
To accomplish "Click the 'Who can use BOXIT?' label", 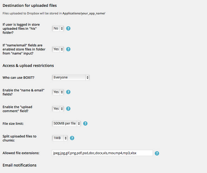I will tap(18, 78).
